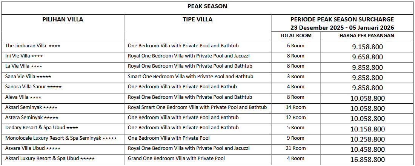Select the 21 Room cell

click(295, 148)
